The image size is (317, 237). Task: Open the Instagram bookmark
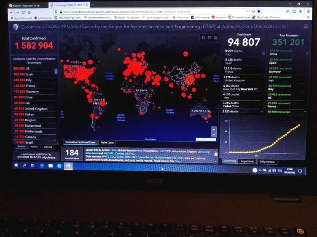[218, 17]
